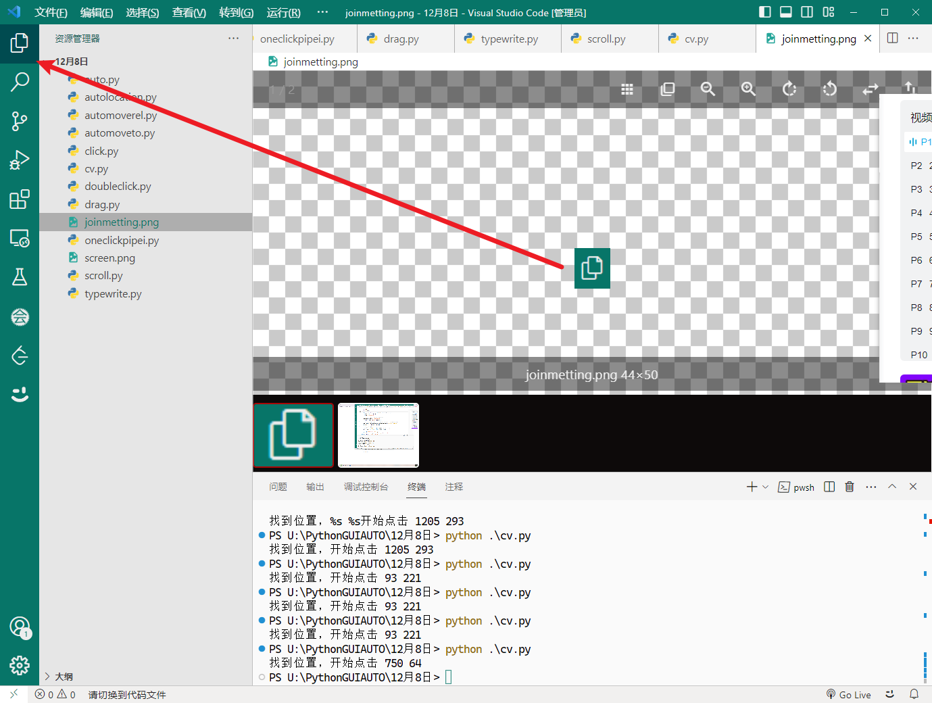The width and height of the screenshot is (932, 703).
Task: Close the terminal panel
Action: pos(913,487)
